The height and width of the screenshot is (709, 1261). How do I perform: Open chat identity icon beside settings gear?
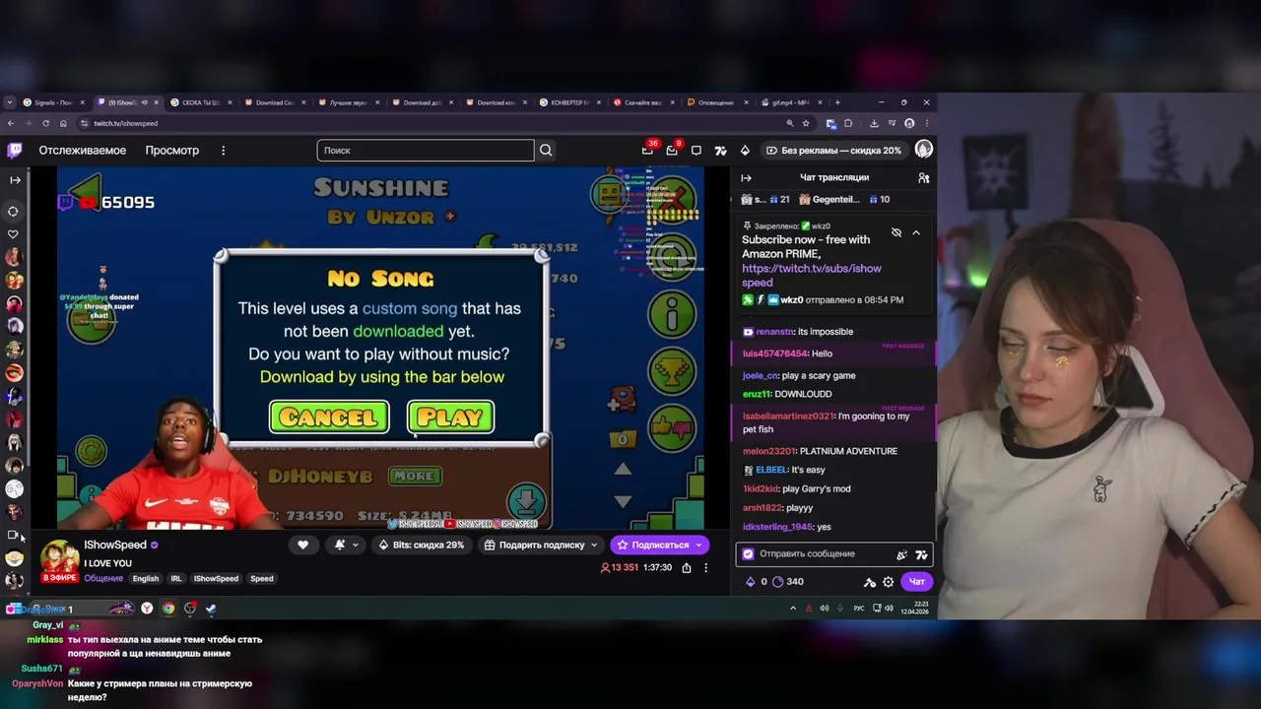tap(870, 582)
